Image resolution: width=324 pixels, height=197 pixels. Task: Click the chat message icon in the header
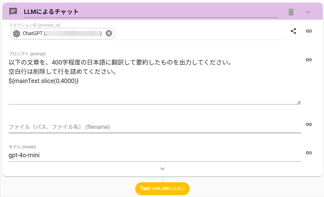[13, 12]
